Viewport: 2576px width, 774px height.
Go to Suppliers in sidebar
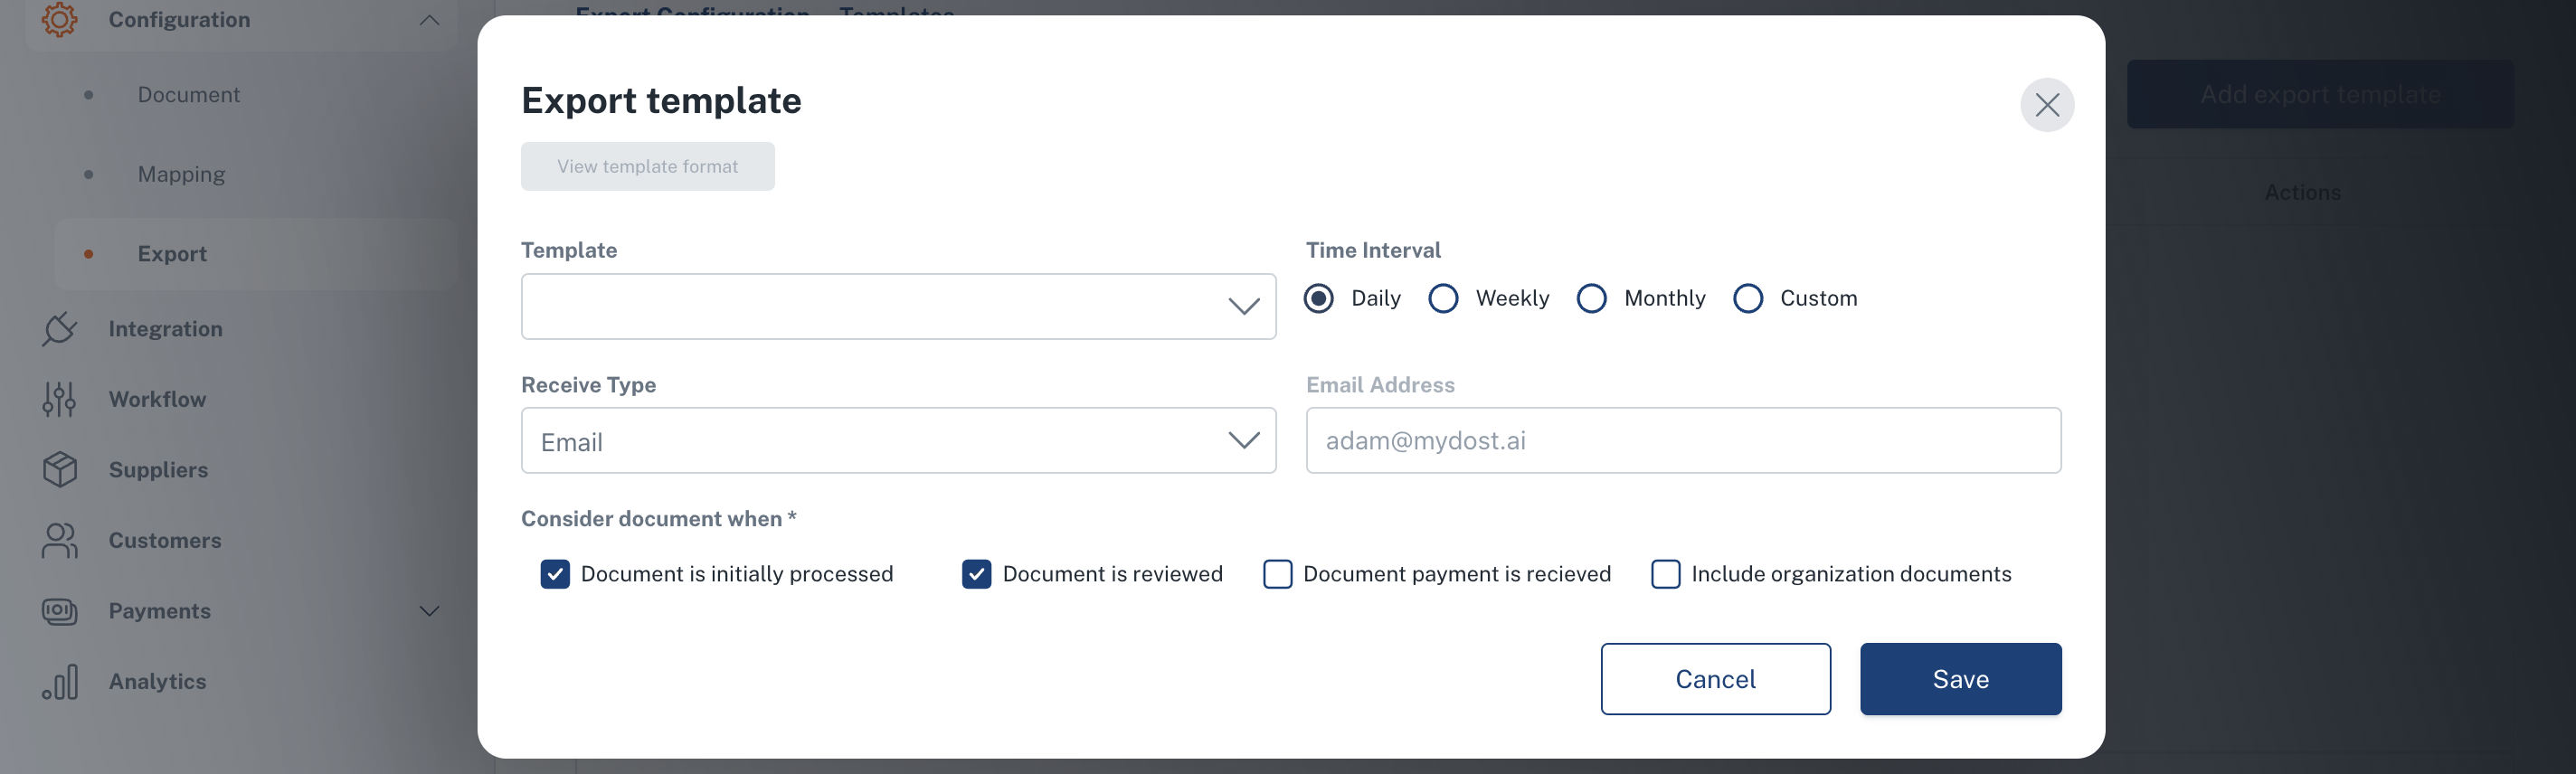[x=158, y=469]
